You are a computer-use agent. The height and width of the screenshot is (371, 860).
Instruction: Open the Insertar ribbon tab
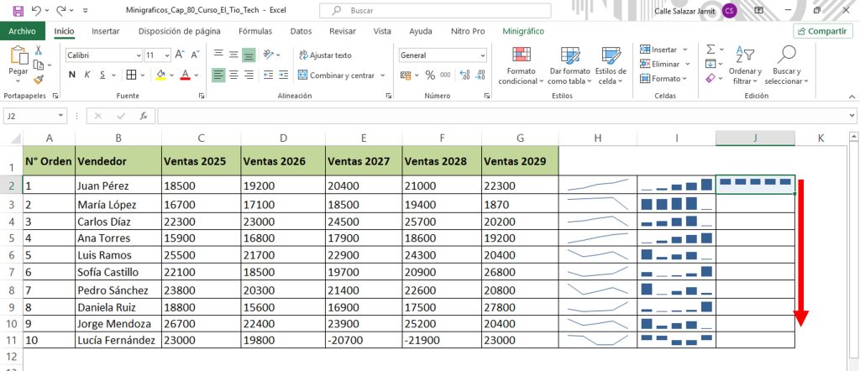coord(105,31)
